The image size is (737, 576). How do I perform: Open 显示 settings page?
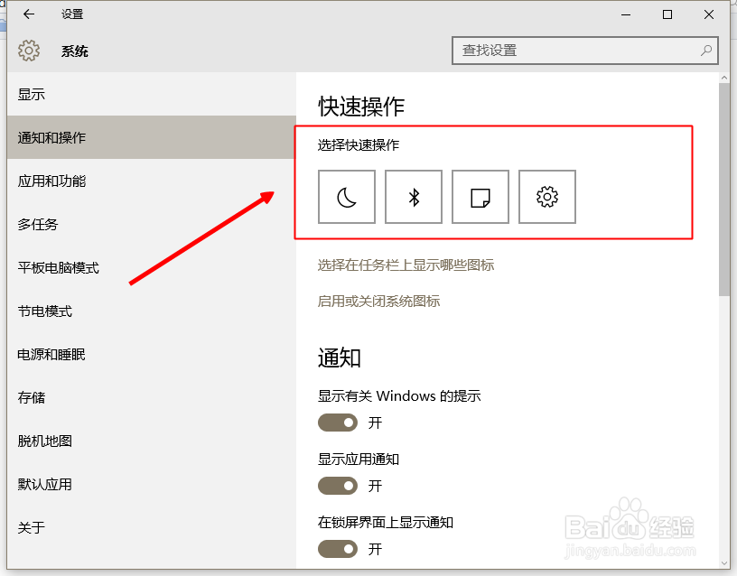152,95
